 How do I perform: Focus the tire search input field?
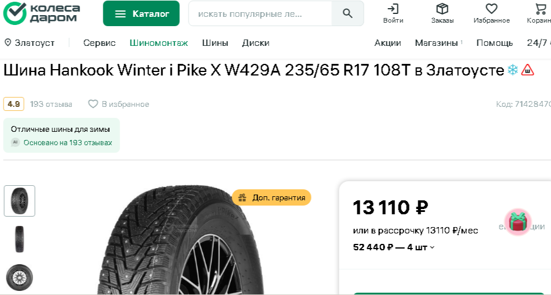(x=260, y=14)
